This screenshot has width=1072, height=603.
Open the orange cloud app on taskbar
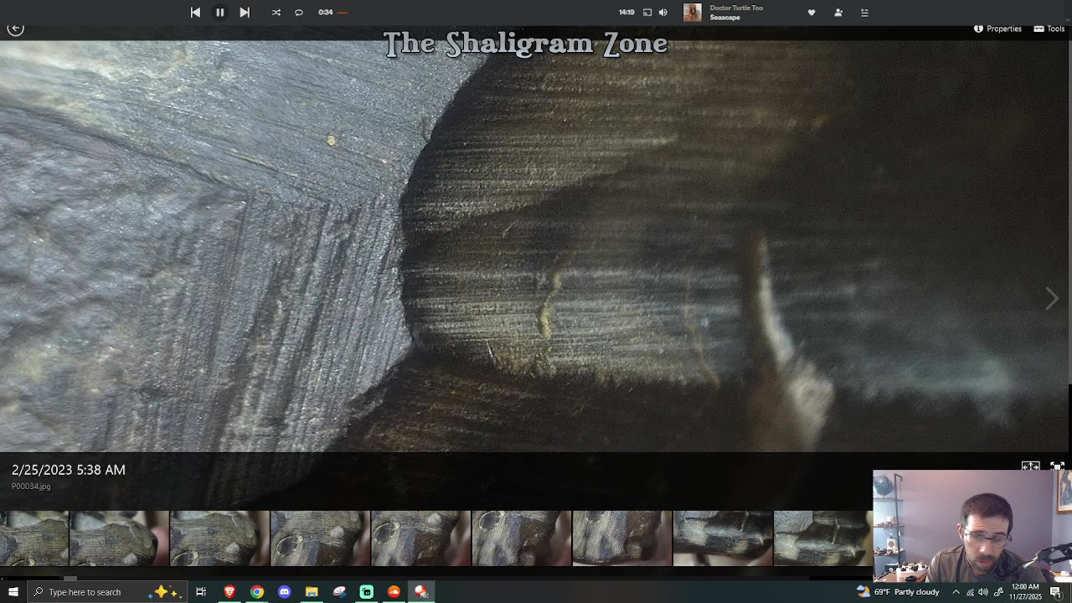[x=394, y=592]
